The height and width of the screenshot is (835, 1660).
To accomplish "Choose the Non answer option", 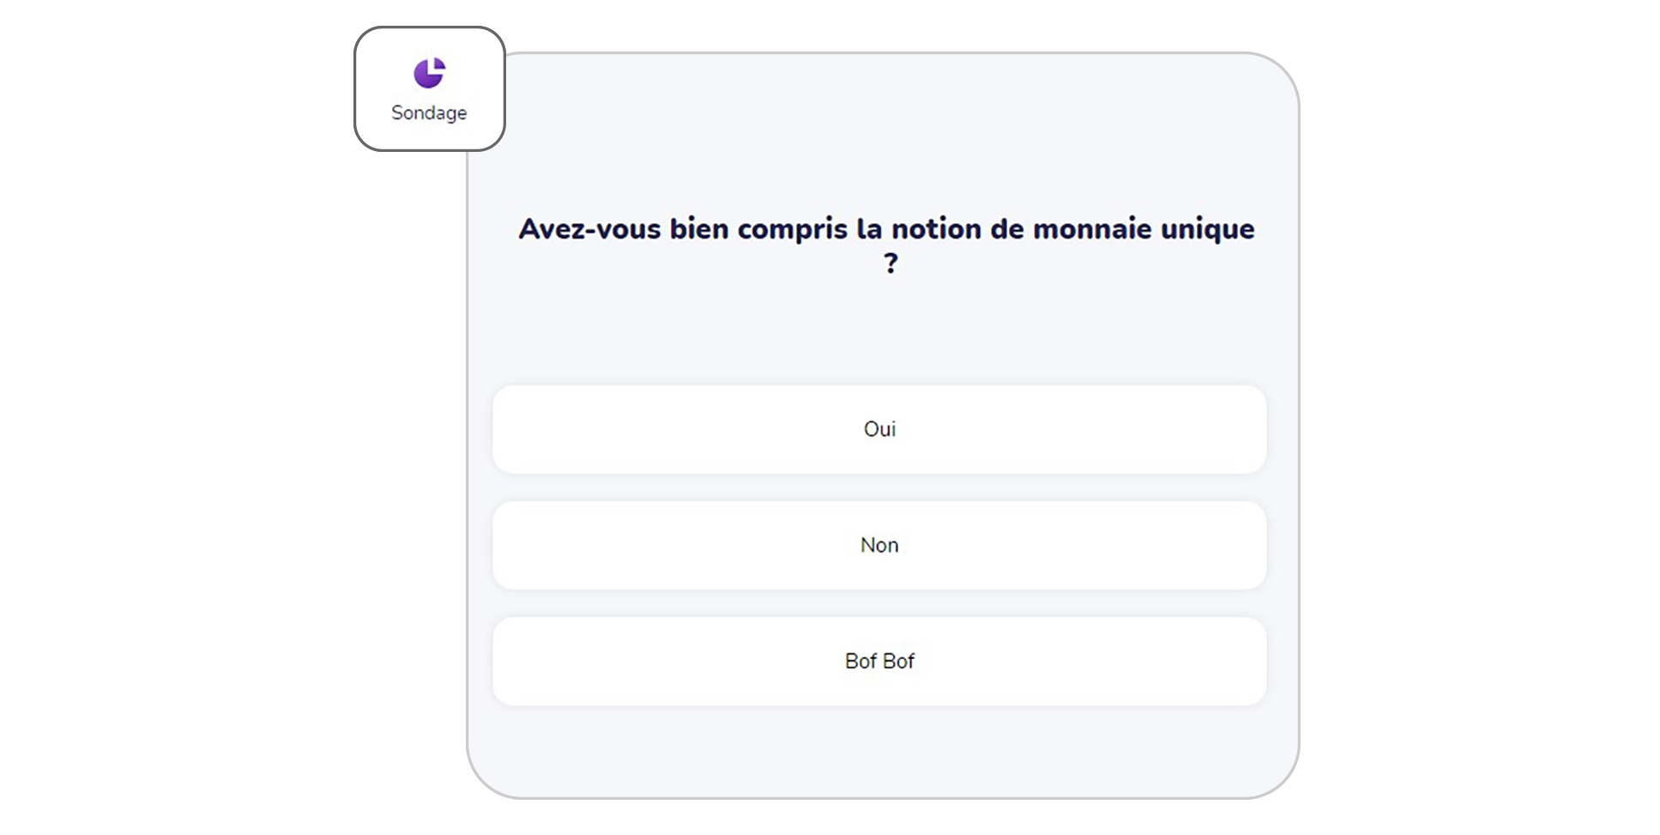I will tap(878, 545).
